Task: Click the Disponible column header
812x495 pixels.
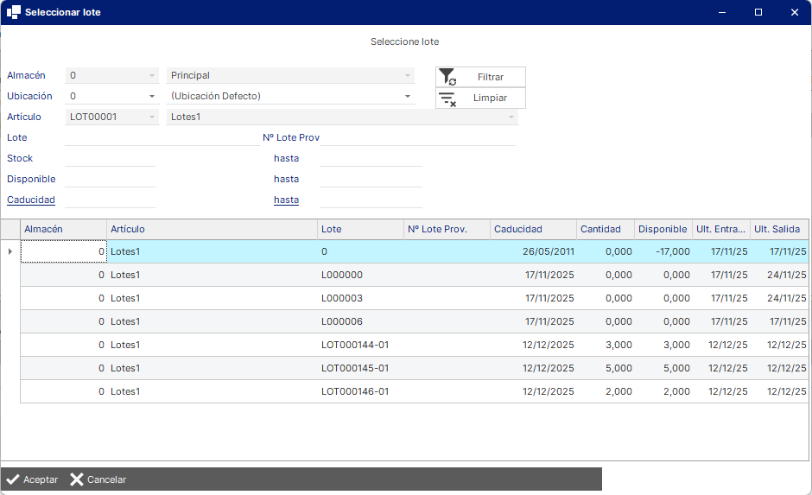Action: click(x=663, y=230)
